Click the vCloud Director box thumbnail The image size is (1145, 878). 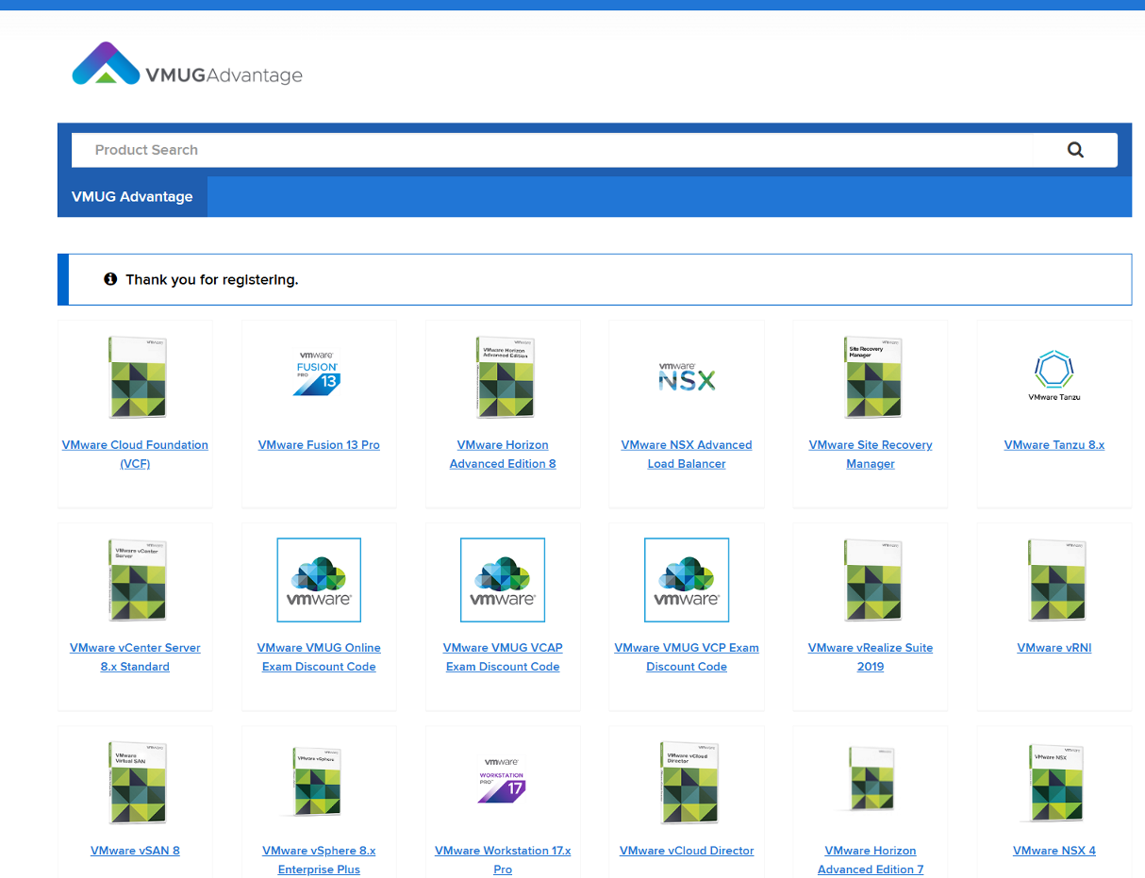pos(687,783)
